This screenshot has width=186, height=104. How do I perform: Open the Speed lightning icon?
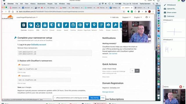tap(66, 25)
